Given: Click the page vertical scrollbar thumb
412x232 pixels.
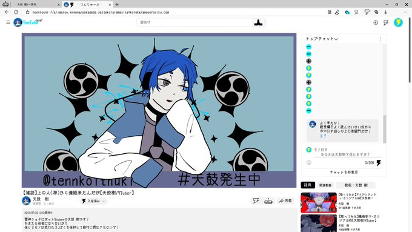Looking at the screenshot, I should coord(410,50).
